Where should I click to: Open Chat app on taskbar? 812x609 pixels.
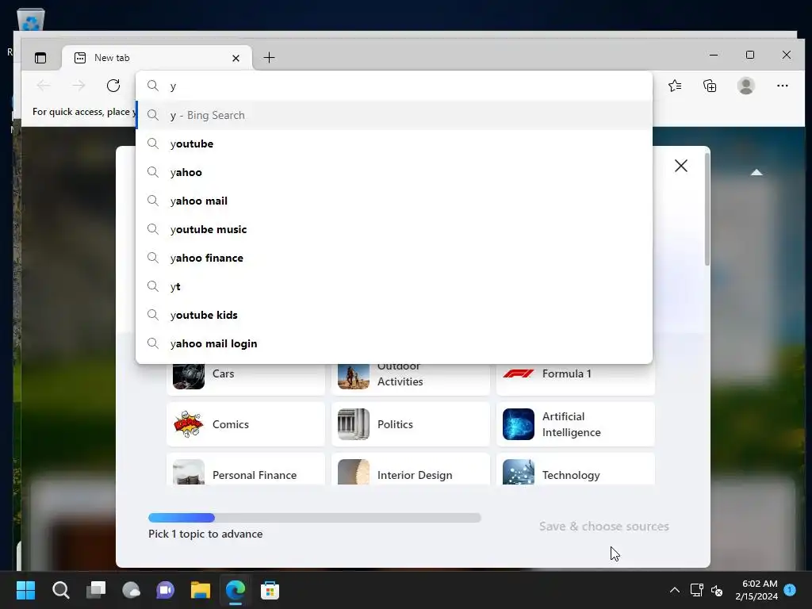pos(165,590)
